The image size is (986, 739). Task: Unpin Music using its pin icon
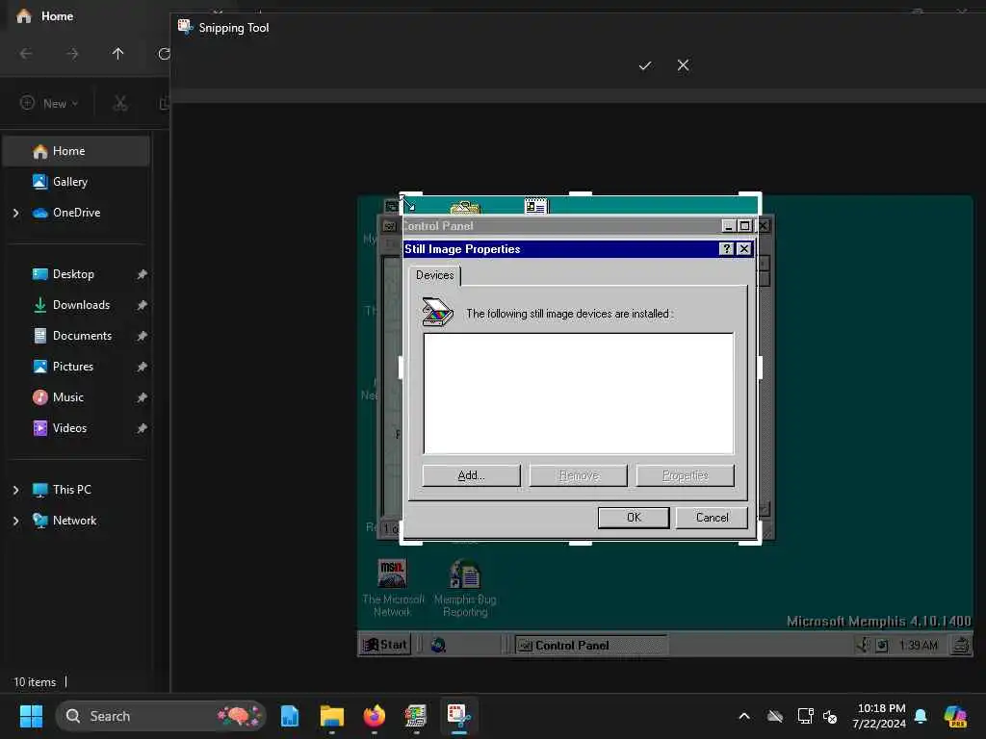pos(143,397)
